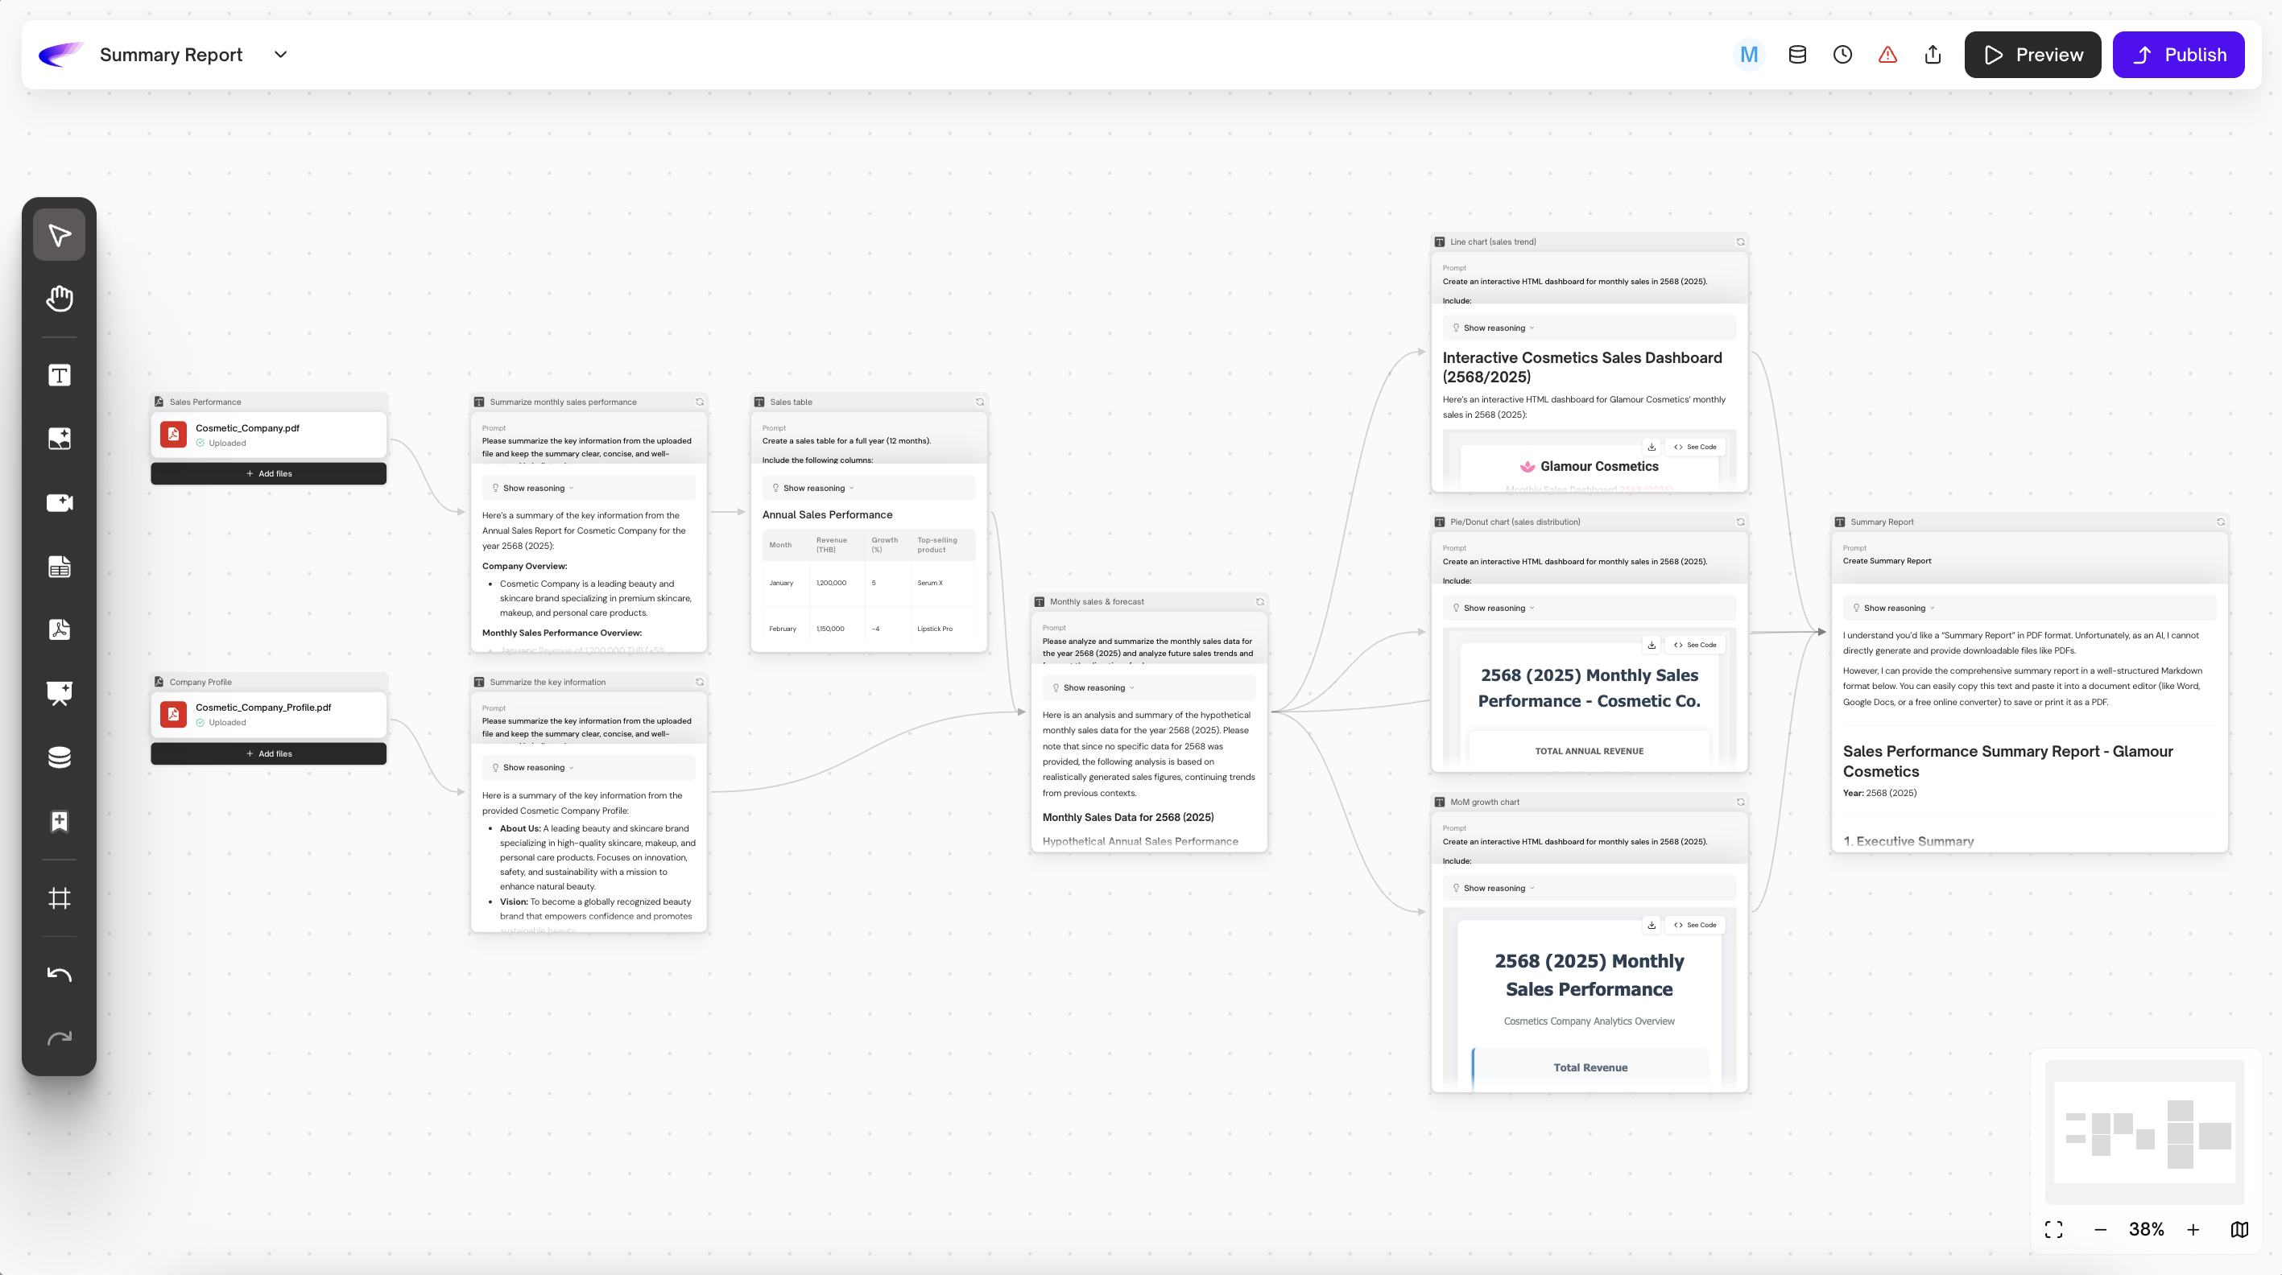2282x1275 pixels.
Task: Toggle fullscreen fit view icon
Action: pyautogui.click(x=2053, y=1229)
